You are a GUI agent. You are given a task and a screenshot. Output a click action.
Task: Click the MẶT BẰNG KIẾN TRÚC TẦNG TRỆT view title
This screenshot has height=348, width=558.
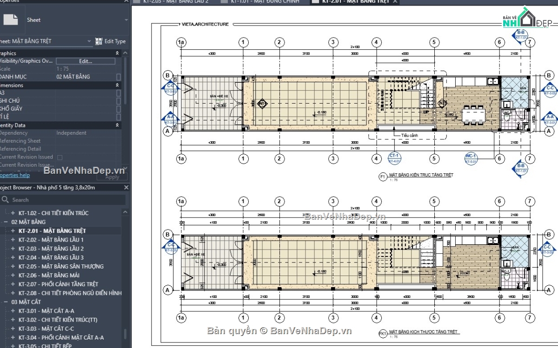421,175
